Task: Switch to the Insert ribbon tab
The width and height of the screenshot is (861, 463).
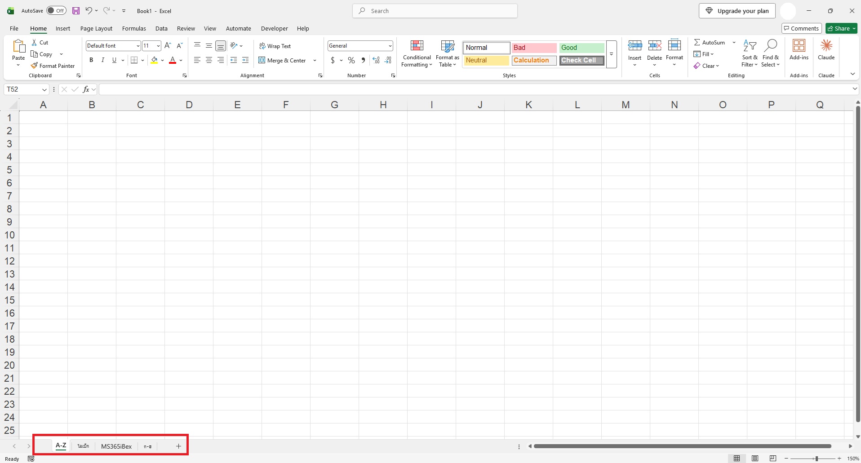Action: [x=63, y=28]
